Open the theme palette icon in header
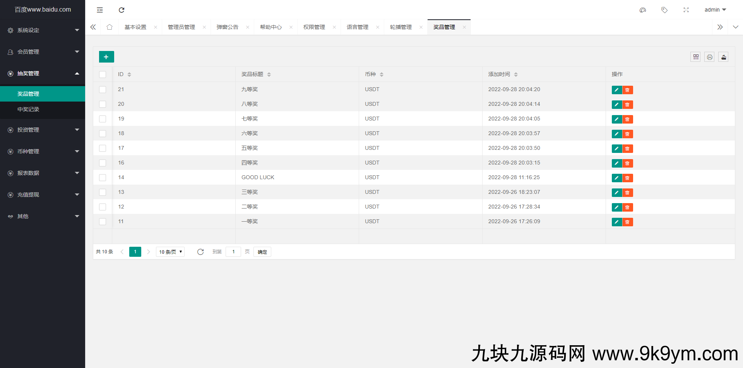This screenshot has height=368, width=743. tap(643, 10)
